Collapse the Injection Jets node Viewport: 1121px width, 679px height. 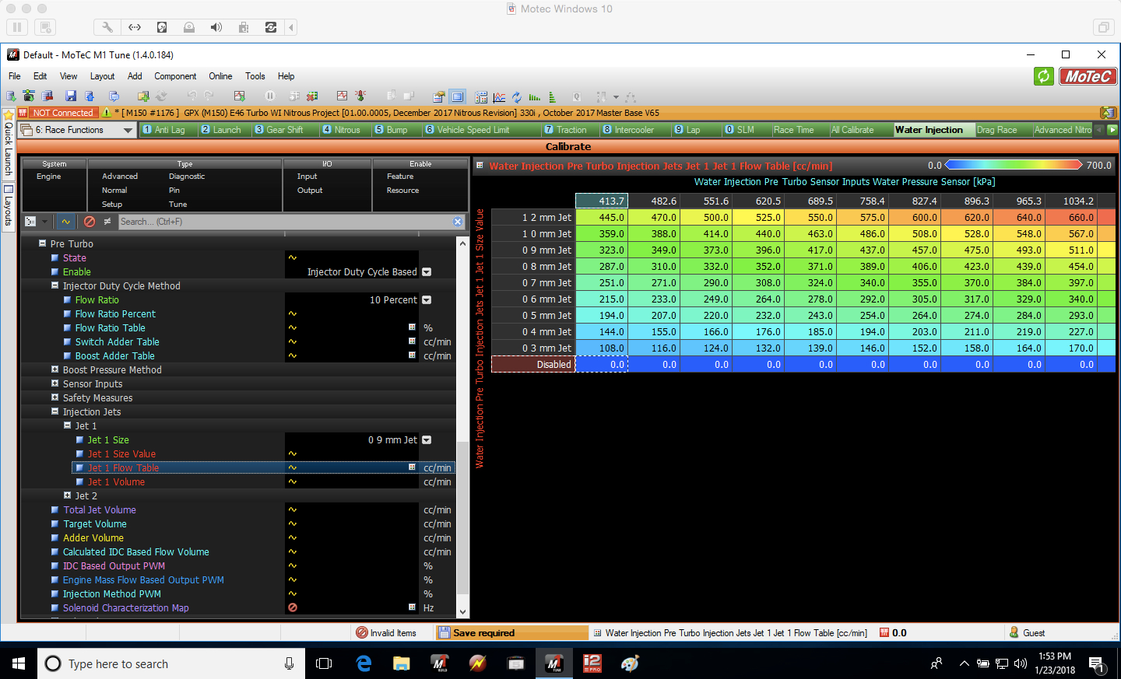point(55,411)
